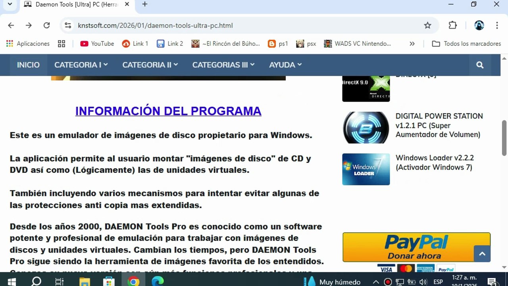Viewport: 508px width, 286px height.
Task: Show hidden system tray icons
Action: click(376, 282)
